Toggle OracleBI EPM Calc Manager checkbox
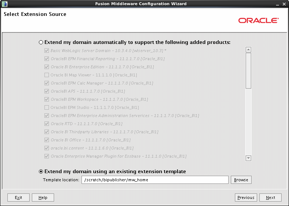This screenshot has height=206, width=289. coord(47,83)
